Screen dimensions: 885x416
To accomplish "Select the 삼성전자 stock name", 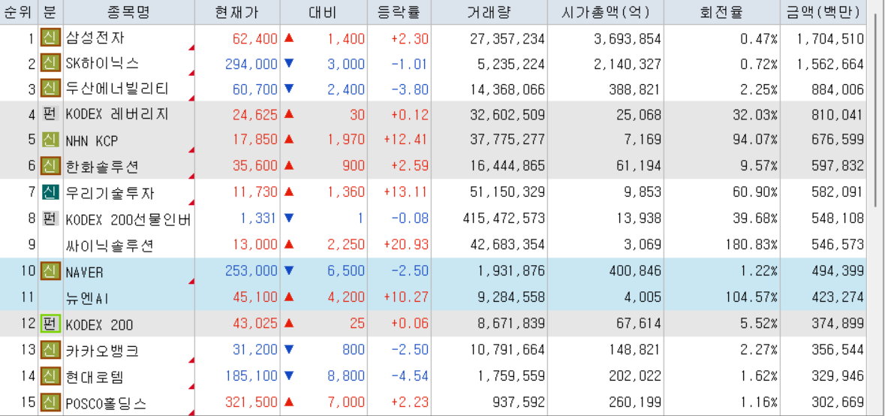I will tap(95, 38).
